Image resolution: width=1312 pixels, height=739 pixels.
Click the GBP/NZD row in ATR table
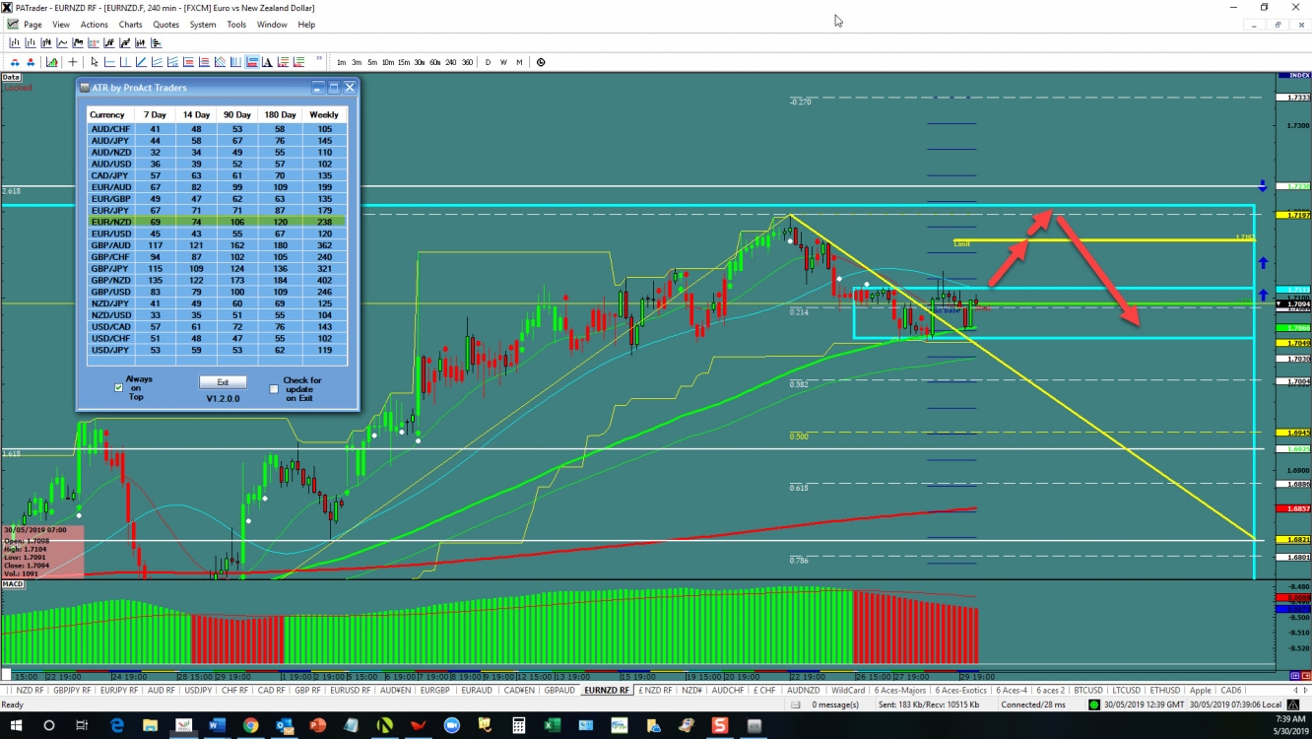coord(215,281)
